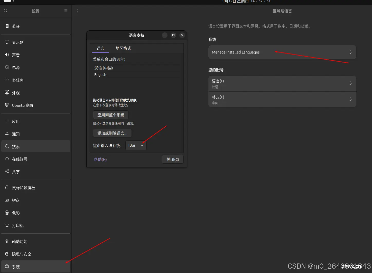Click the Online Accounts cloud icon
The height and width of the screenshot is (273, 372).
click(7, 159)
